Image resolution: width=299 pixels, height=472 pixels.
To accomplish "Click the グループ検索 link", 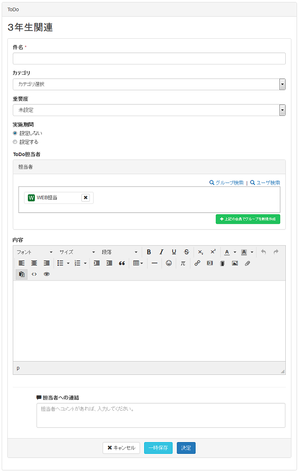I will (x=226, y=183).
